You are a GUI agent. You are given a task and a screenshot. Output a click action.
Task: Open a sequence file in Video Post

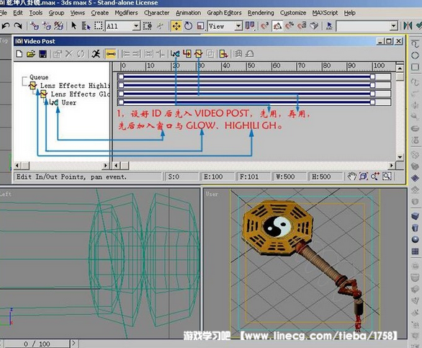click(31, 54)
